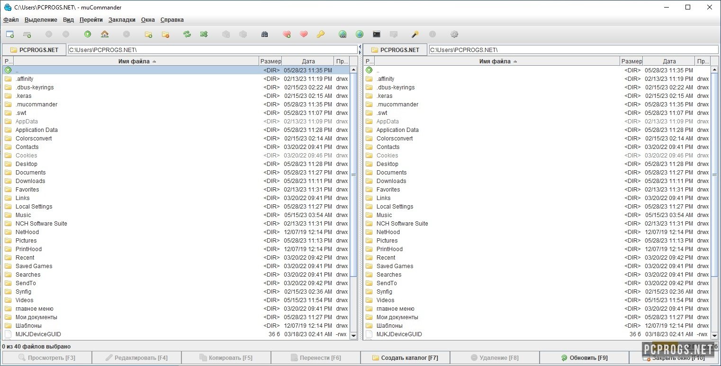The width and height of the screenshot is (721, 366).
Task: Select Saved Games folder in right panel
Action: point(537,266)
